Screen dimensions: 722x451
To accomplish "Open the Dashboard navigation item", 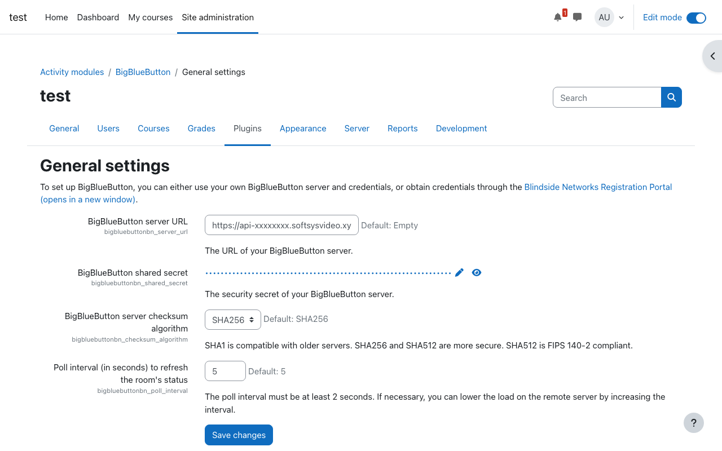I will (x=98, y=17).
